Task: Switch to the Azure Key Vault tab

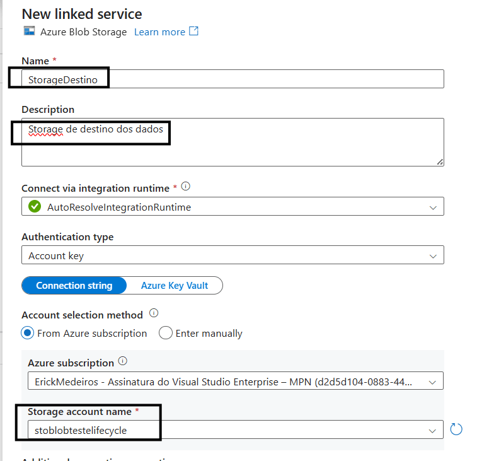Action: click(174, 286)
